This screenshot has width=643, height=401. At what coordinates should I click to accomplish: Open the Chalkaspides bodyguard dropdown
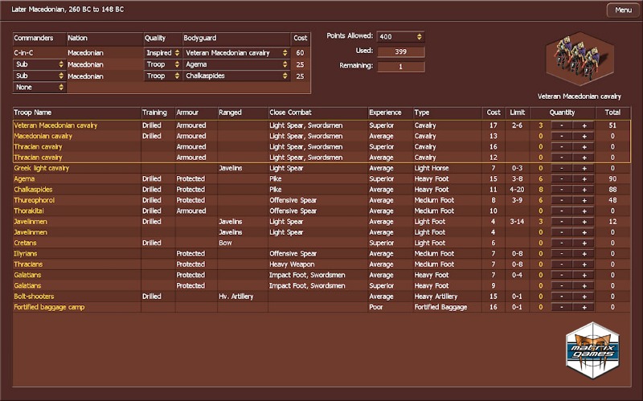coord(236,76)
